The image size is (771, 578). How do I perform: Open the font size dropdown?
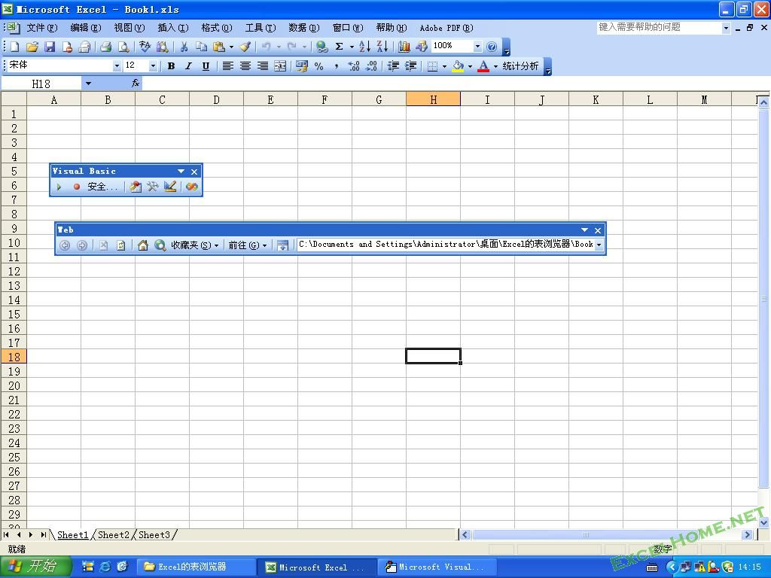click(153, 66)
